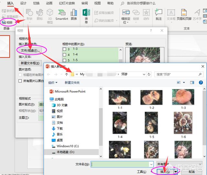Toggle the preview pane icon
This screenshot has height=175, width=207.
pyautogui.click(x=192, y=83)
